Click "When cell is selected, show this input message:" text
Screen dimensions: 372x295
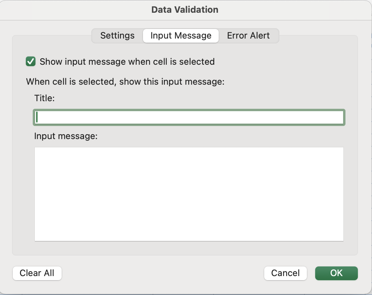pos(125,82)
